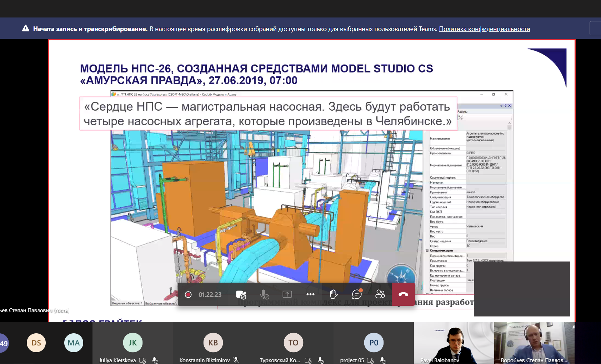Open the More actions ellipsis menu
Screen dimensions: 601x364
tap(310, 294)
